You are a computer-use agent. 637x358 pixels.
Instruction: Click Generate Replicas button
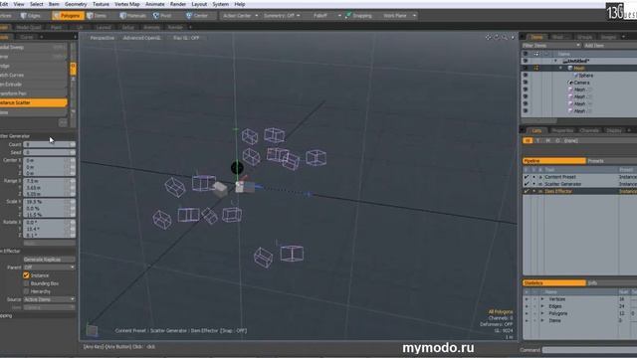49,260
